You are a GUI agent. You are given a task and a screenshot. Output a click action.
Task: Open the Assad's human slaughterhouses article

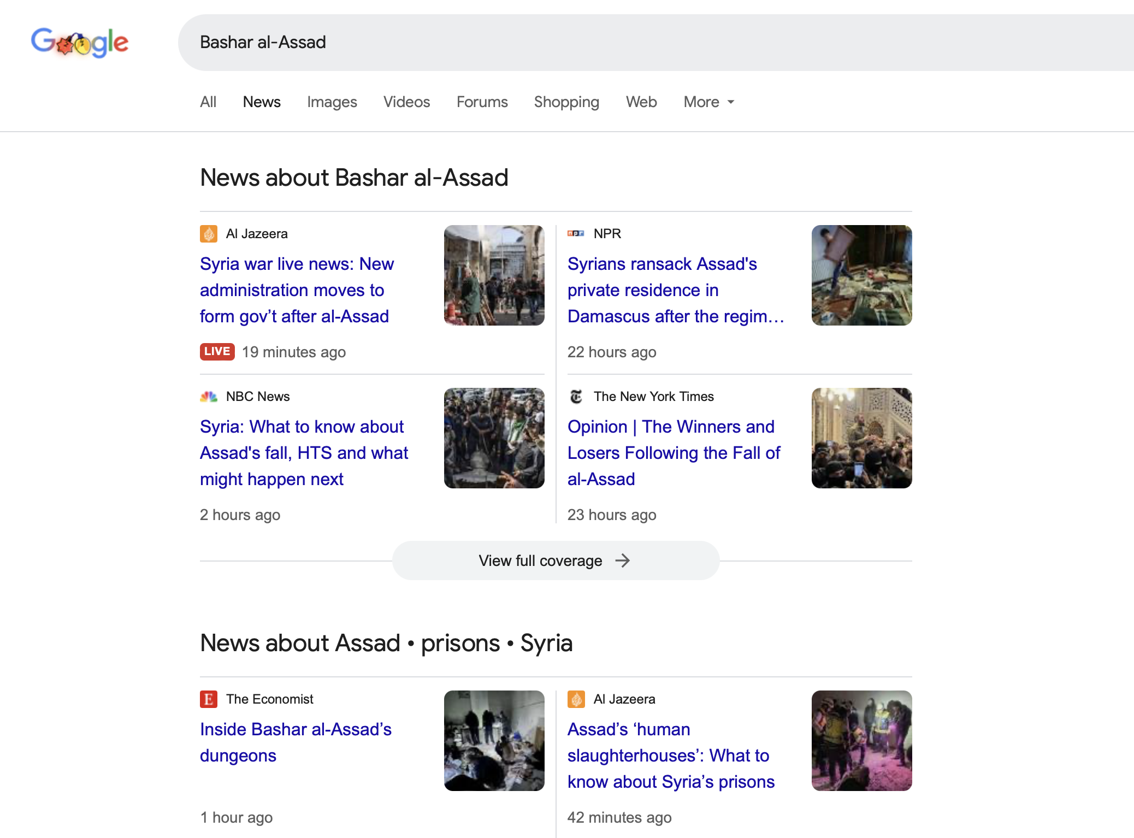(x=671, y=756)
